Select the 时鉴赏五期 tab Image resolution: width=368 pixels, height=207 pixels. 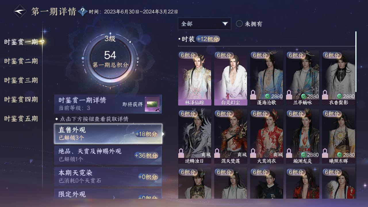pos(21,118)
